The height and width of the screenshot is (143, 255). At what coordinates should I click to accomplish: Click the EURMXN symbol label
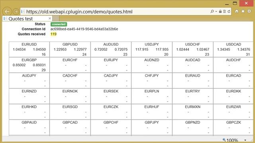point(192,107)
